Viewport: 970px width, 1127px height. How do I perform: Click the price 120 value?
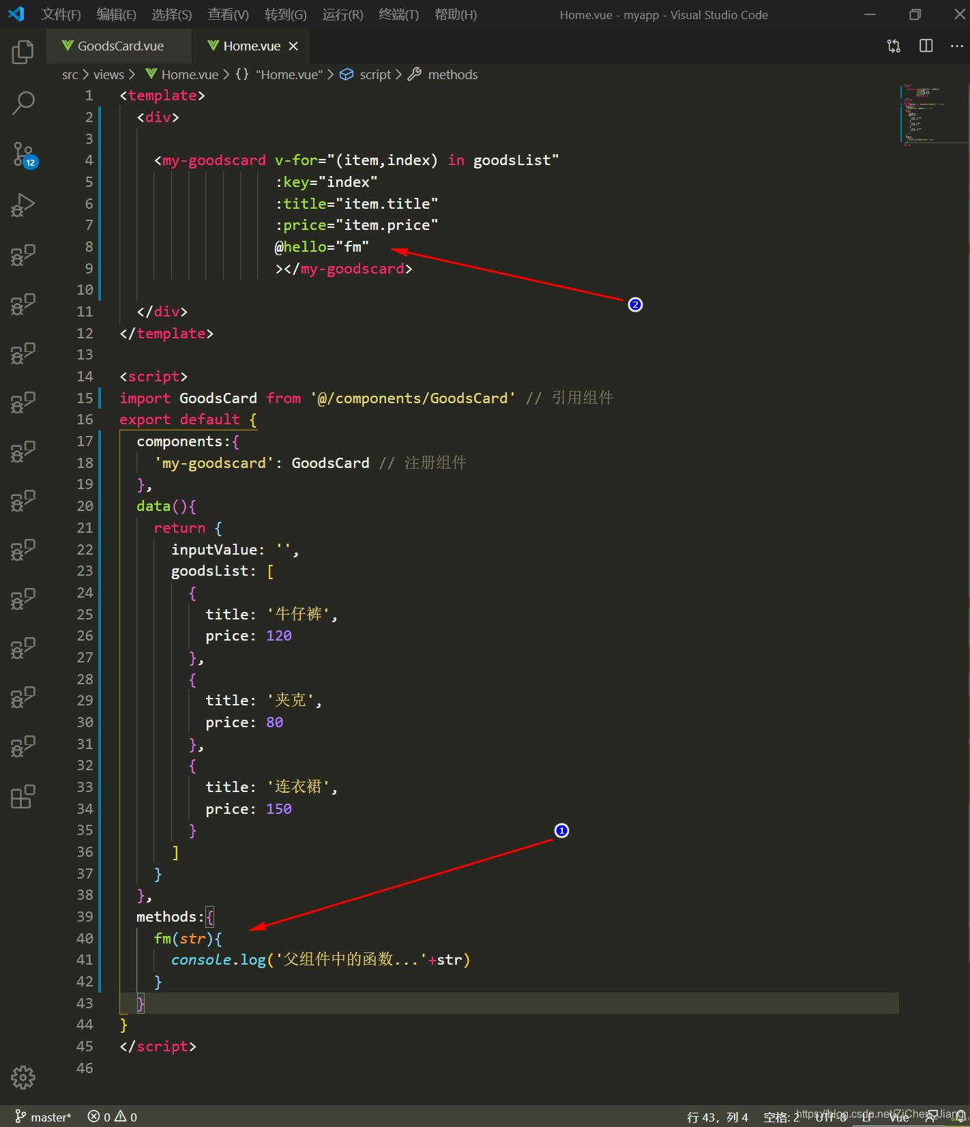tap(279, 635)
